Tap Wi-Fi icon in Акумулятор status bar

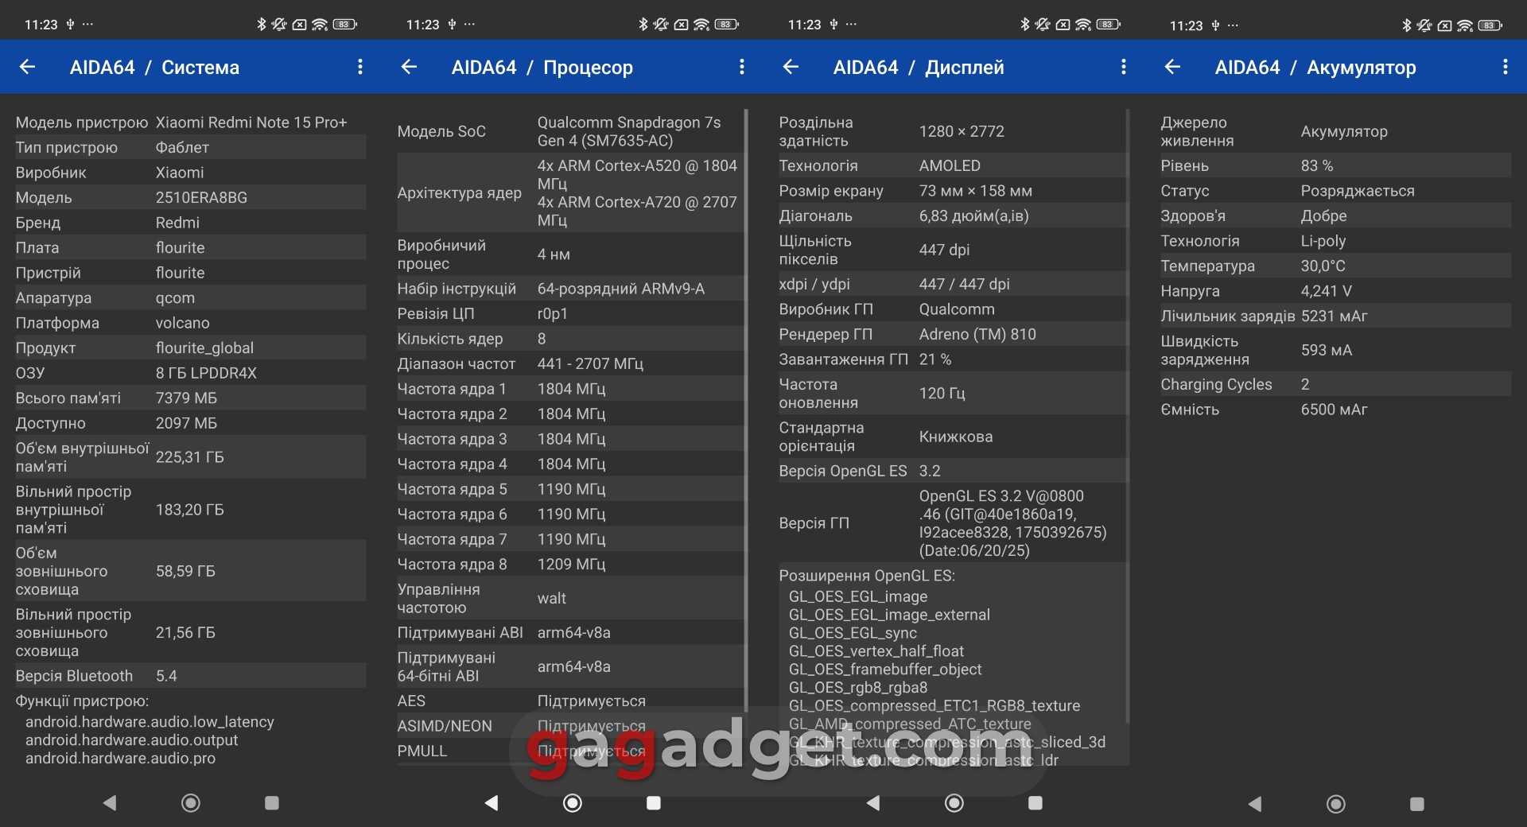click(1465, 25)
